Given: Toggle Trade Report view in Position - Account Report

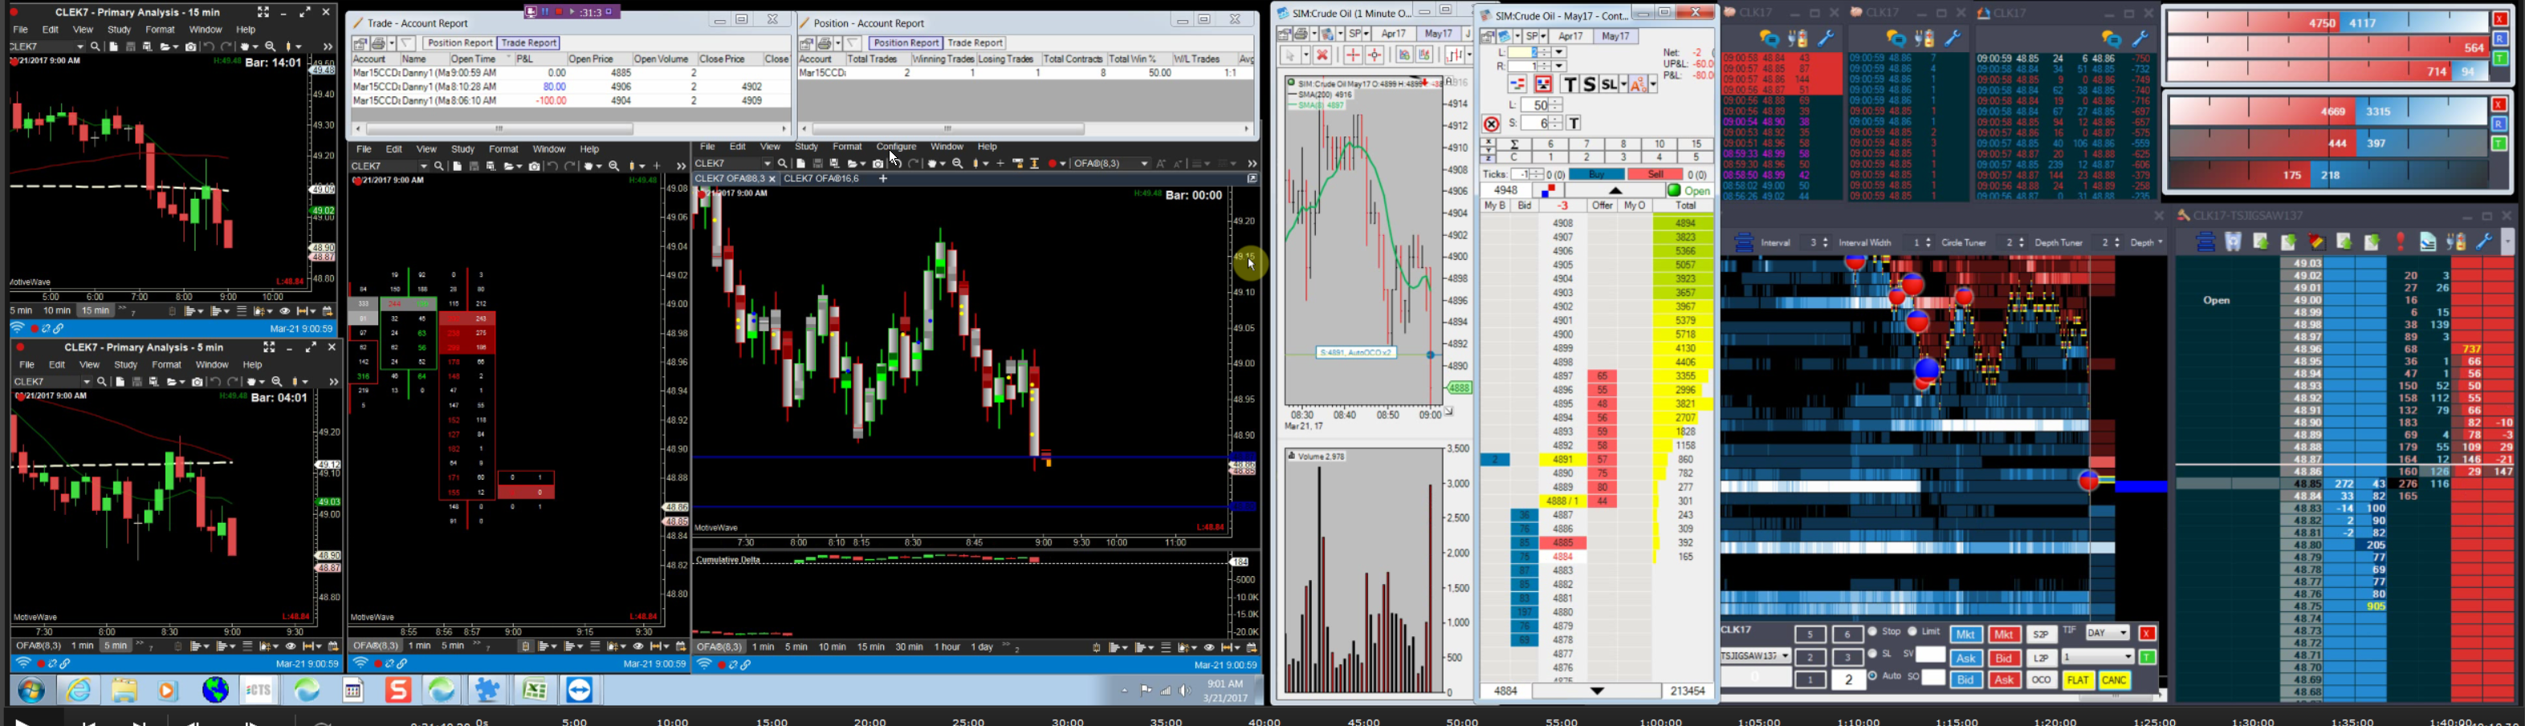Looking at the screenshot, I should [x=975, y=43].
